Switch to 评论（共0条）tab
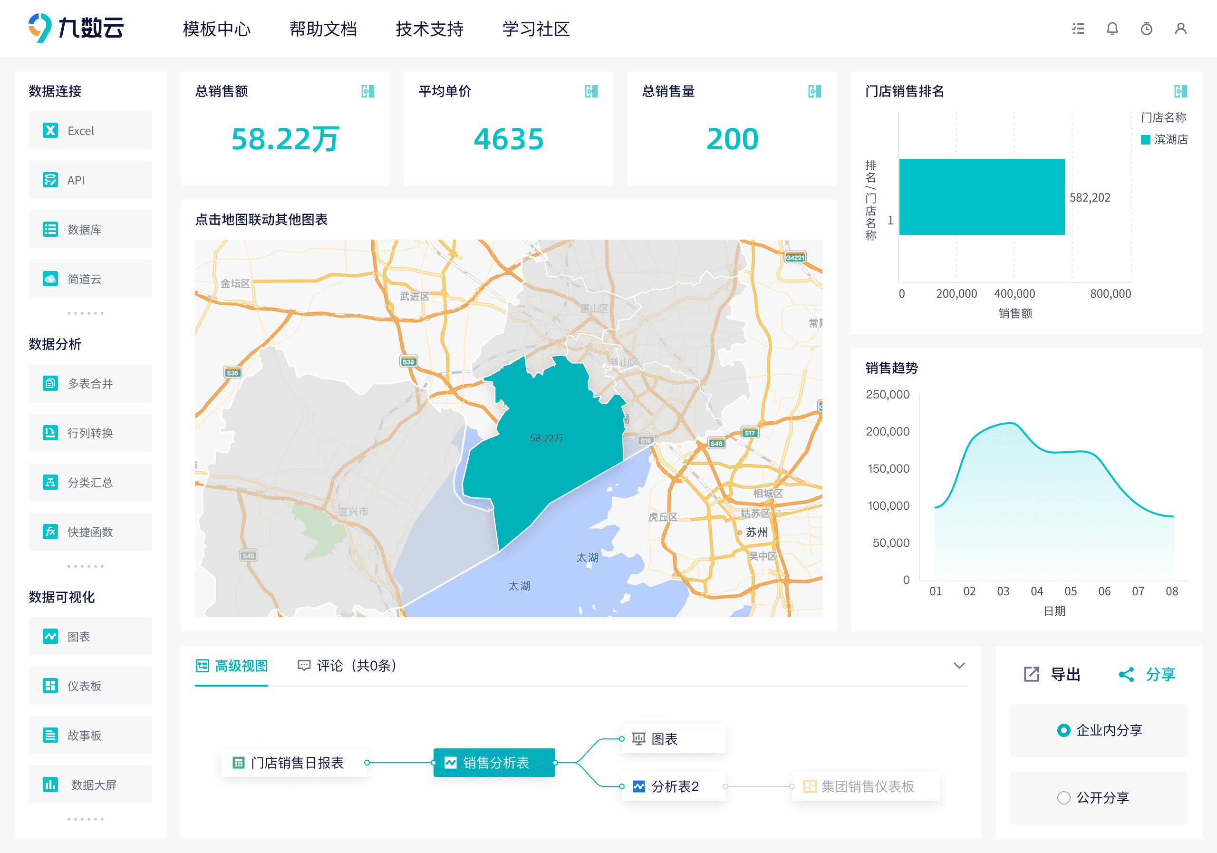The height and width of the screenshot is (853, 1217). click(x=347, y=665)
